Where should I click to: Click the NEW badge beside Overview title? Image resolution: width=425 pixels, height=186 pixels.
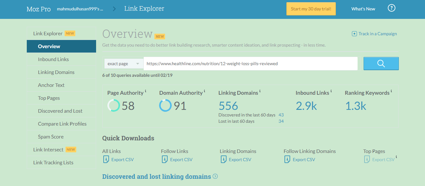(x=160, y=37)
